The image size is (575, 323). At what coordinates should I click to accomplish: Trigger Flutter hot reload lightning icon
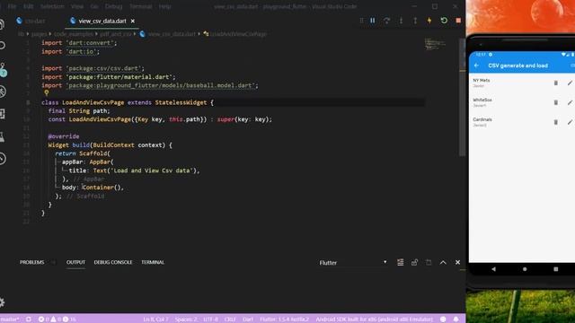pos(429,21)
